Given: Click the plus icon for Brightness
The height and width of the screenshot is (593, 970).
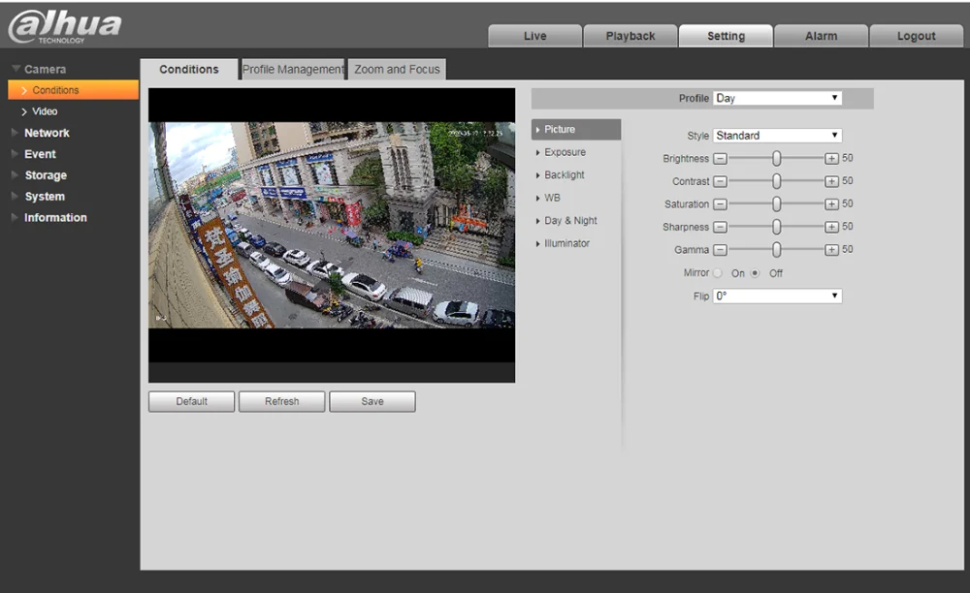Looking at the screenshot, I should 831,158.
